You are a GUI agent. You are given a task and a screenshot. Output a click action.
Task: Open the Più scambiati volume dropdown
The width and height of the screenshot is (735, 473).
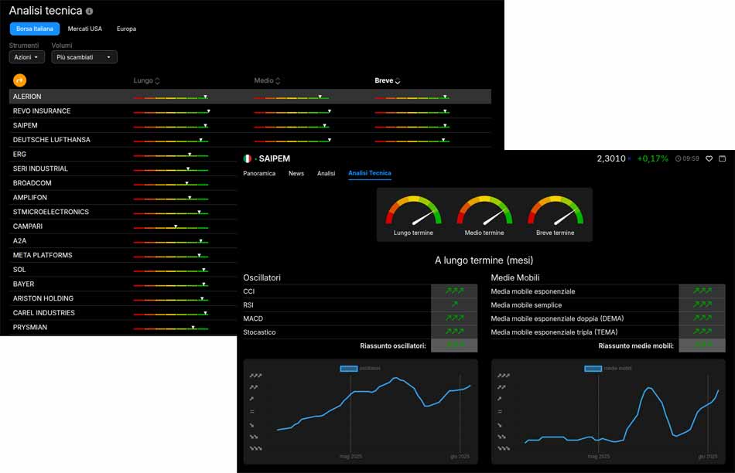point(84,57)
